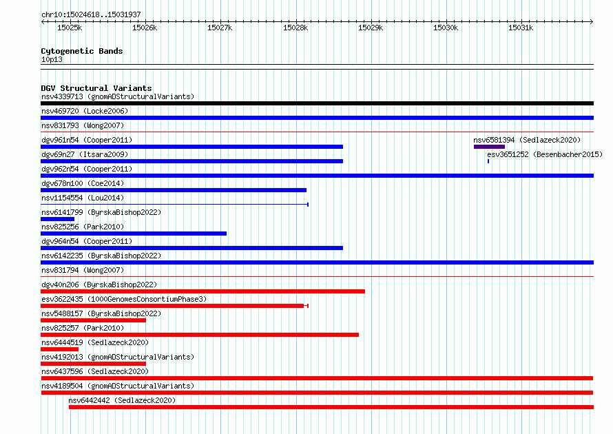The image size is (613, 434).
Task: Click nsv6581394 (Sedlazeck2020) label text
Action: pyautogui.click(x=527, y=140)
